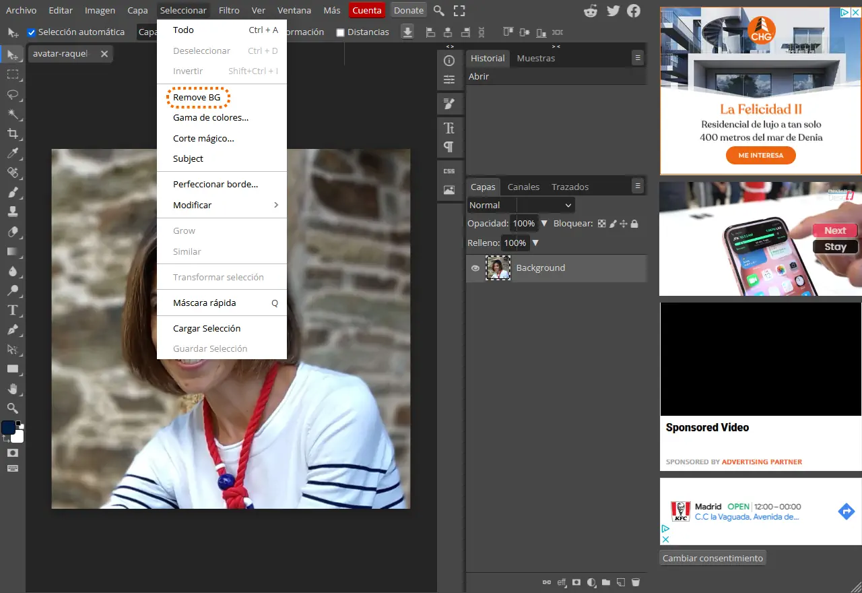Open the Normal blend mode dropdown

coord(521,205)
